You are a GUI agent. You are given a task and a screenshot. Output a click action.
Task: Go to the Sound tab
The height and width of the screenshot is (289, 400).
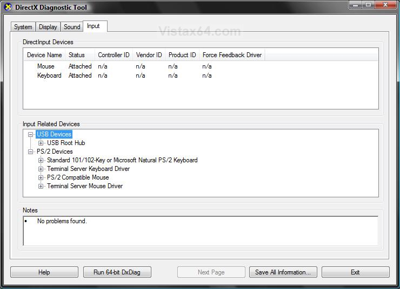point(72,27)
